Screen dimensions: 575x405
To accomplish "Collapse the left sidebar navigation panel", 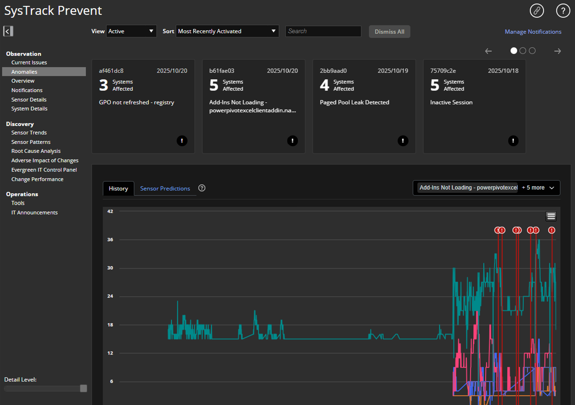I will [8, 31].
